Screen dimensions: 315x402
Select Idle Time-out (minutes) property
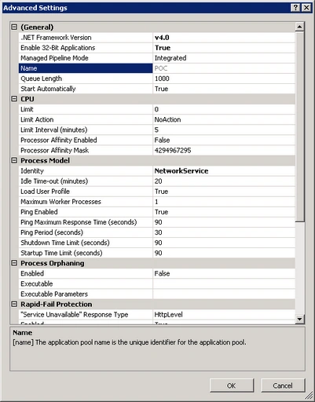tap(86, 181)
